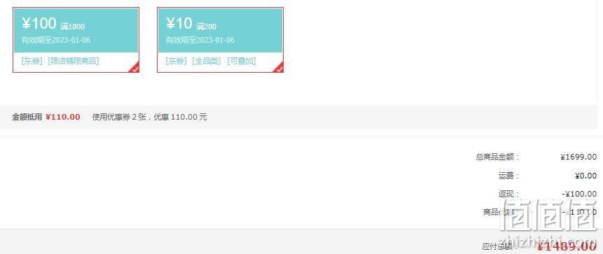Click the 限店铺限商品 tag
This screenshot has width=603, height=254.
pyautogui.click(x=74, y=61)
